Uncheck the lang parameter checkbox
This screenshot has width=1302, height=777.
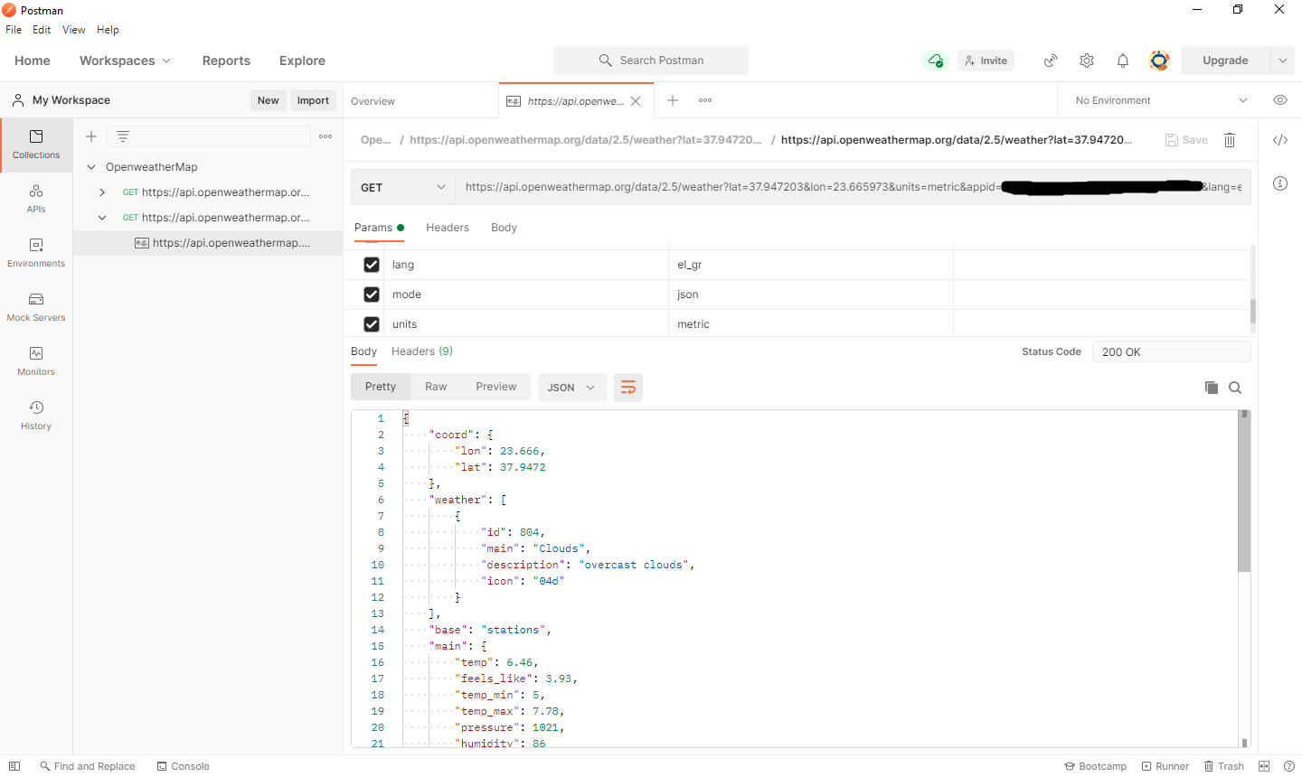[x=372, y=265]
